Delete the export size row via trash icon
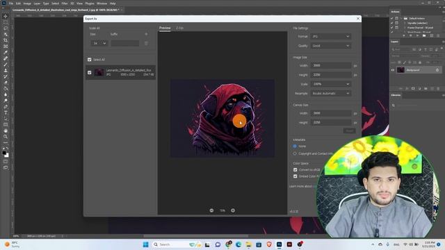Viewport: 445px width, 250px height. [146, 43]
